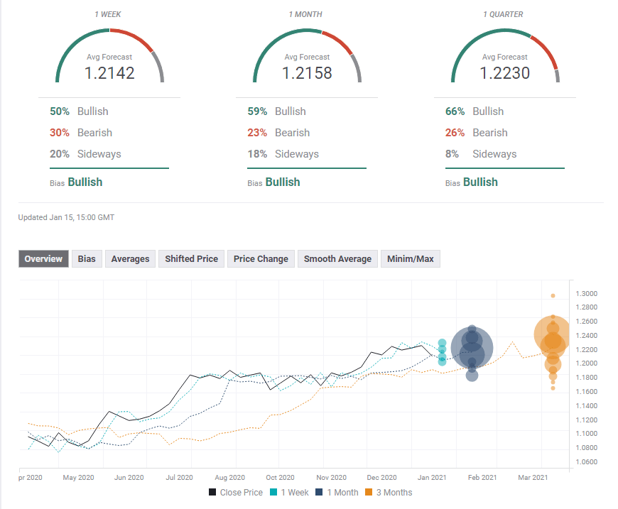This screenshot has width=618, height=509.
Task: Open the Smooth Average tab
Action: coord(337,259)
